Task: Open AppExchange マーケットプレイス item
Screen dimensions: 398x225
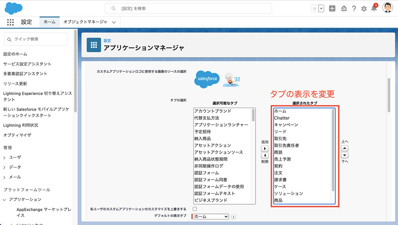Action: click(x=44, y=212)
